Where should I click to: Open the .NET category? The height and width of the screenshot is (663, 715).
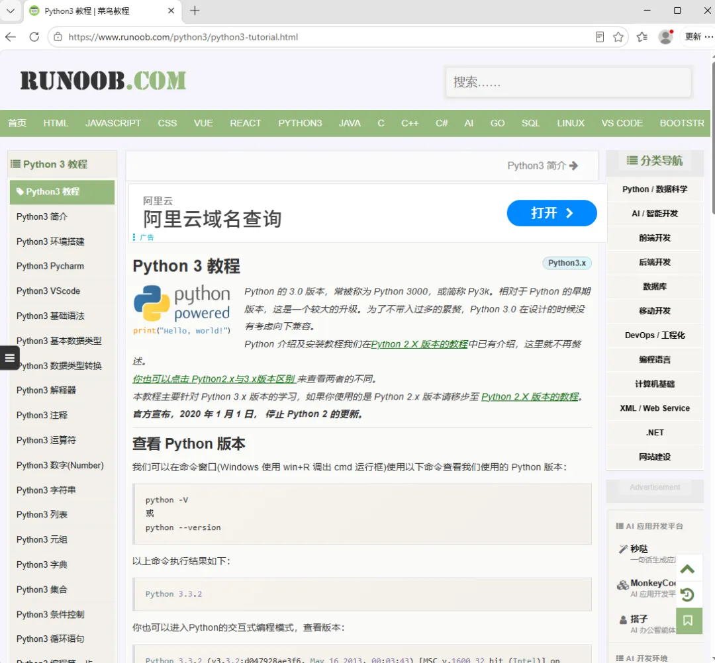pyautogui.click(x=655, y=433)
